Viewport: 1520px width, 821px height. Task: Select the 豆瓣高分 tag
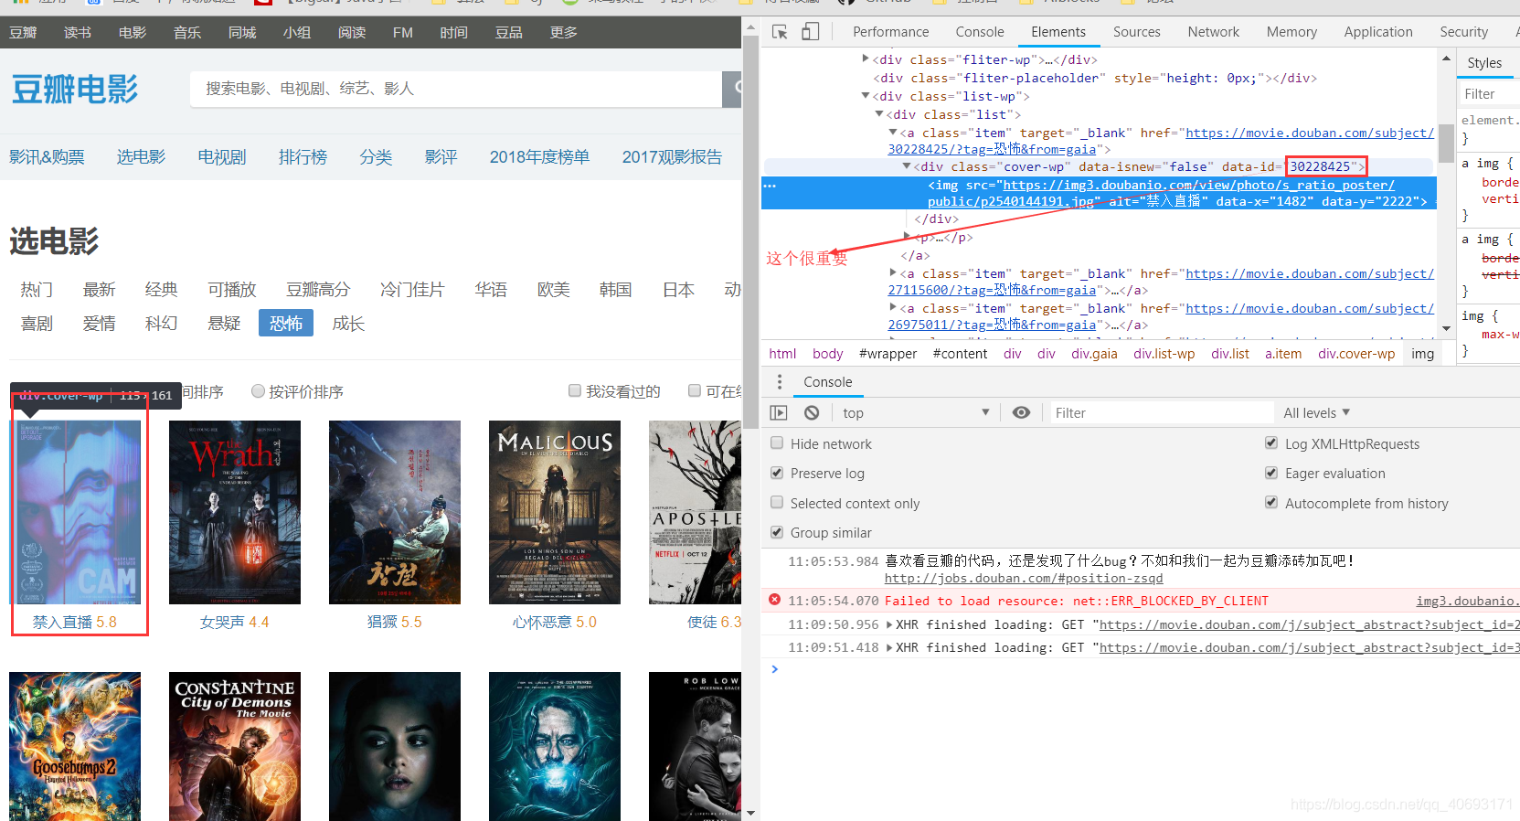(x=318, y=290)
